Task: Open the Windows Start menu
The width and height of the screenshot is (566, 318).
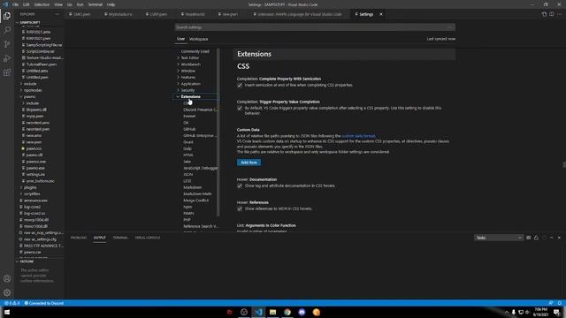Action: tap(7, 312)
